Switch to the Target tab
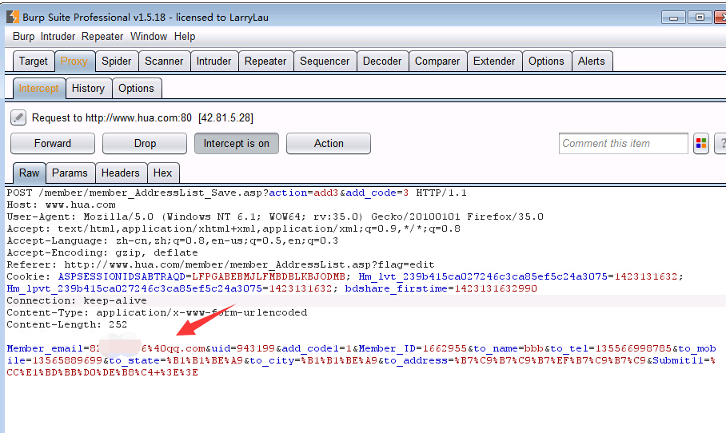Screen dimensions: 726x433 point(34,61)
